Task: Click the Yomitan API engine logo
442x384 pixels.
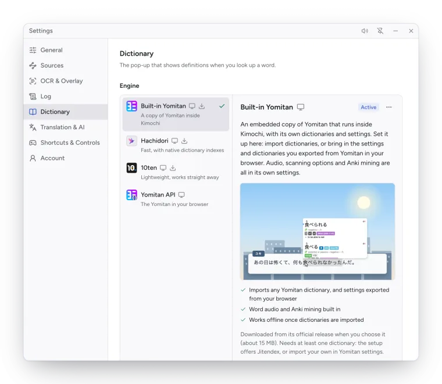Action: 131,195
